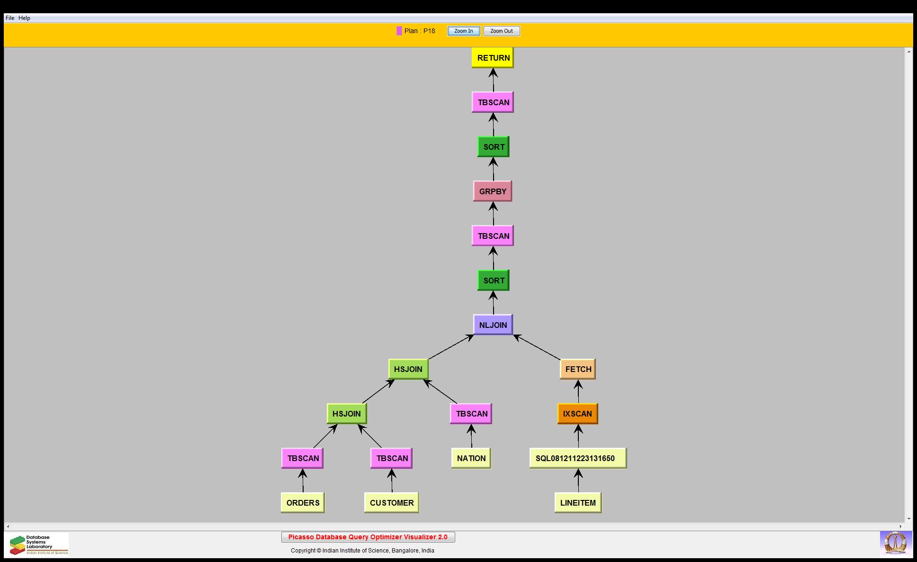Click the IISc emblem icon

[895, 543]
